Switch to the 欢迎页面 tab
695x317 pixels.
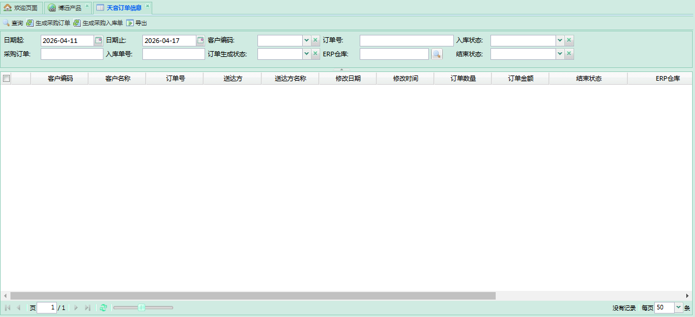(21, 8)
